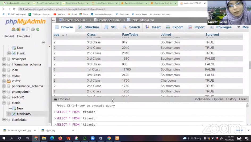The image size is (251, 142).
Task: Open the Insert tab
Action: point(153,27)
